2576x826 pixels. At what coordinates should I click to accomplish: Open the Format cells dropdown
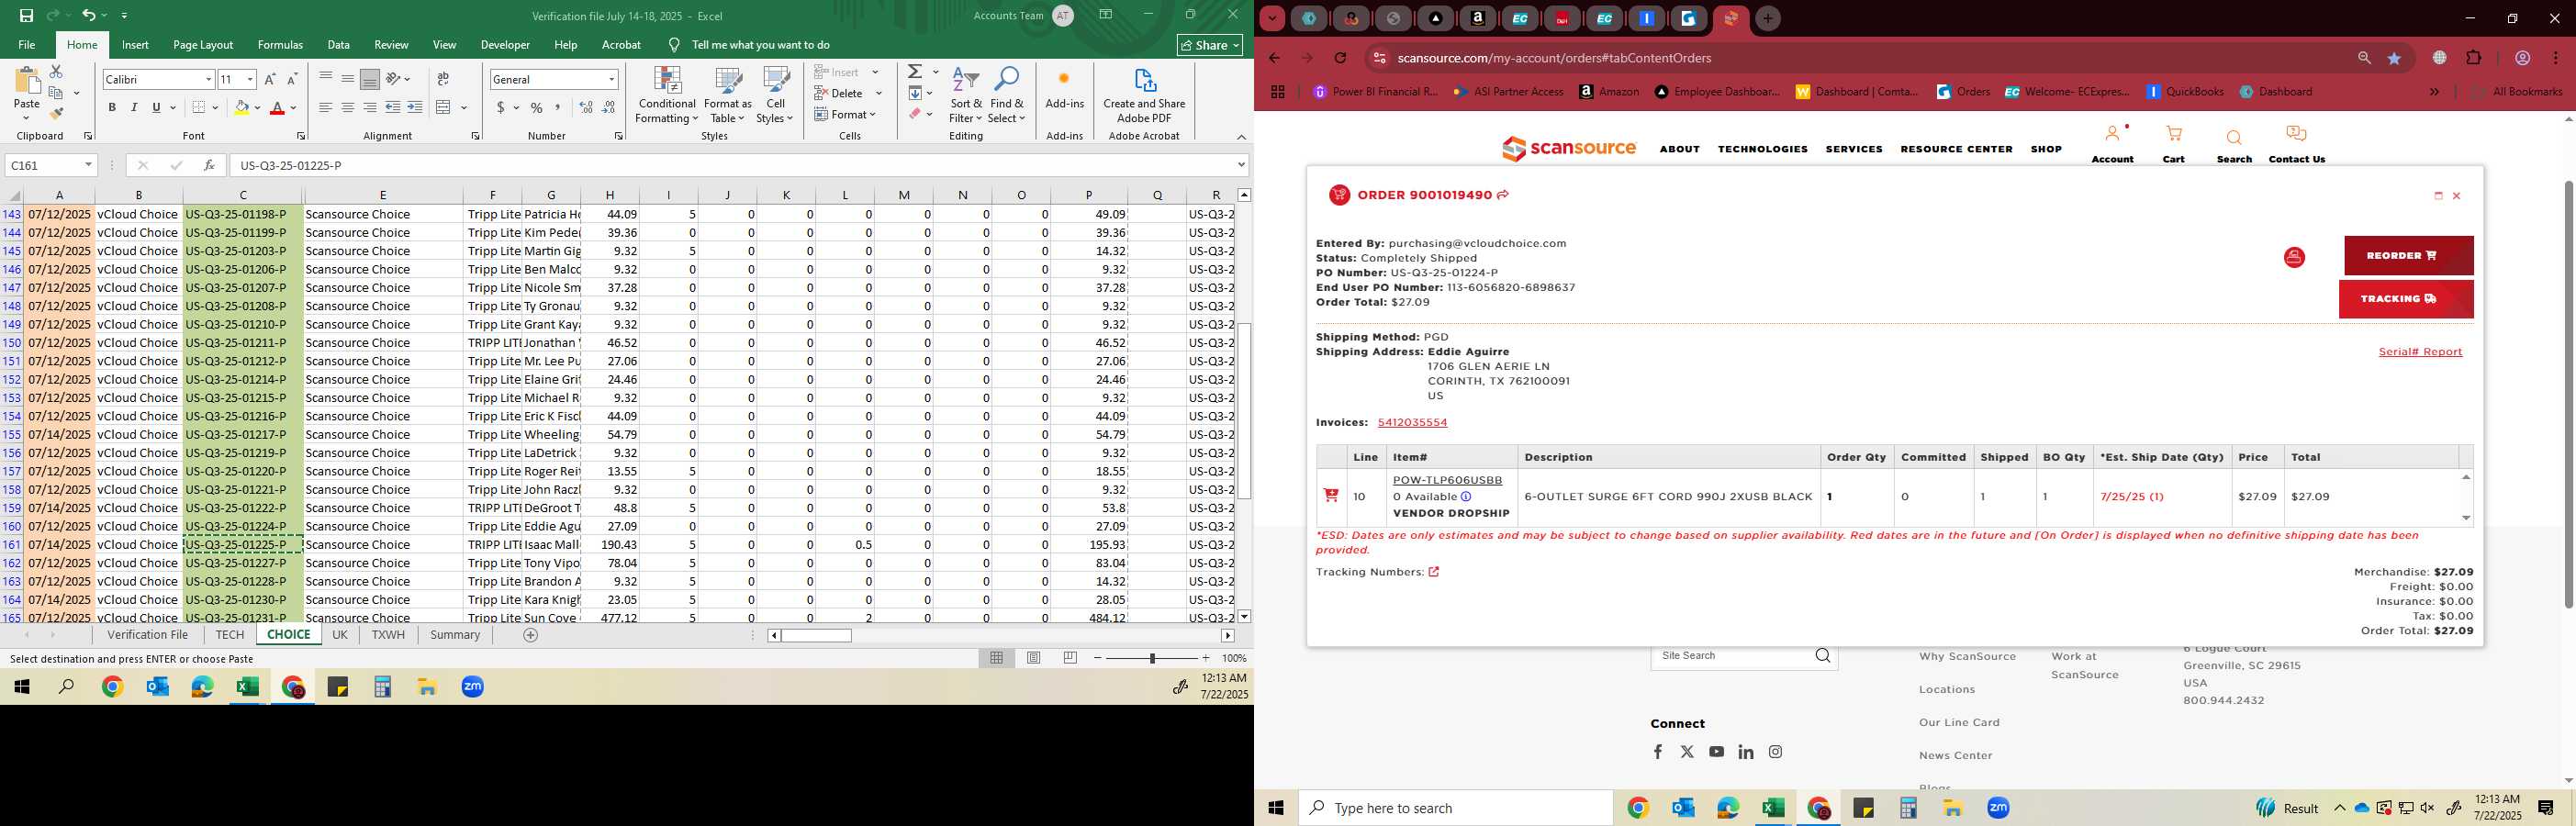click(x=845, y=114)
